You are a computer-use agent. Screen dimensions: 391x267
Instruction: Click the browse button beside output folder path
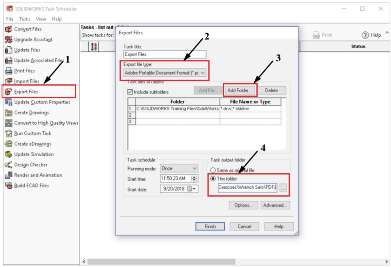[x=283, y=188]
